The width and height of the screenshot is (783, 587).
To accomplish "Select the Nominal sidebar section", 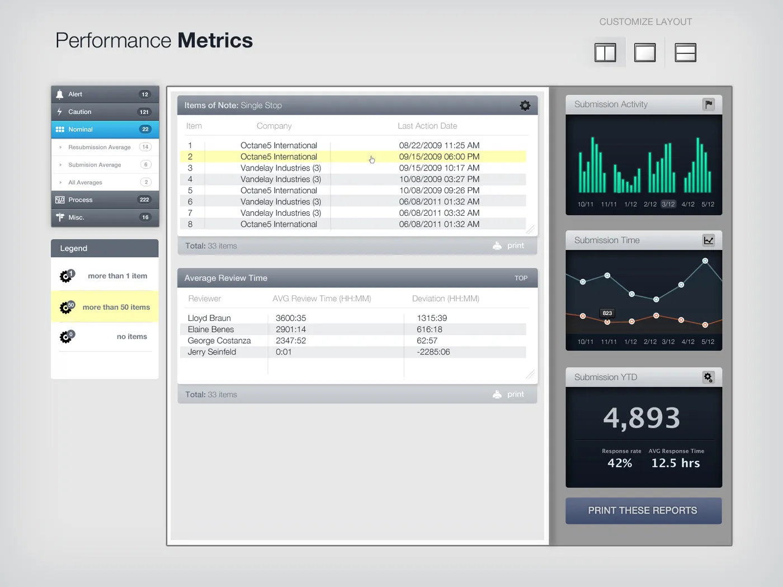I will pos(105,129).
